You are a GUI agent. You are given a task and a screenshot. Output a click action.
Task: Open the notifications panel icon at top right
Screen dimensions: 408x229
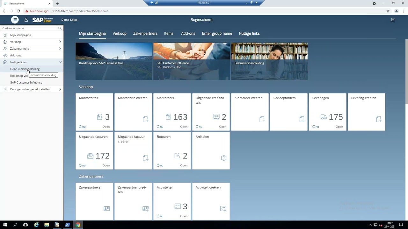393,20
